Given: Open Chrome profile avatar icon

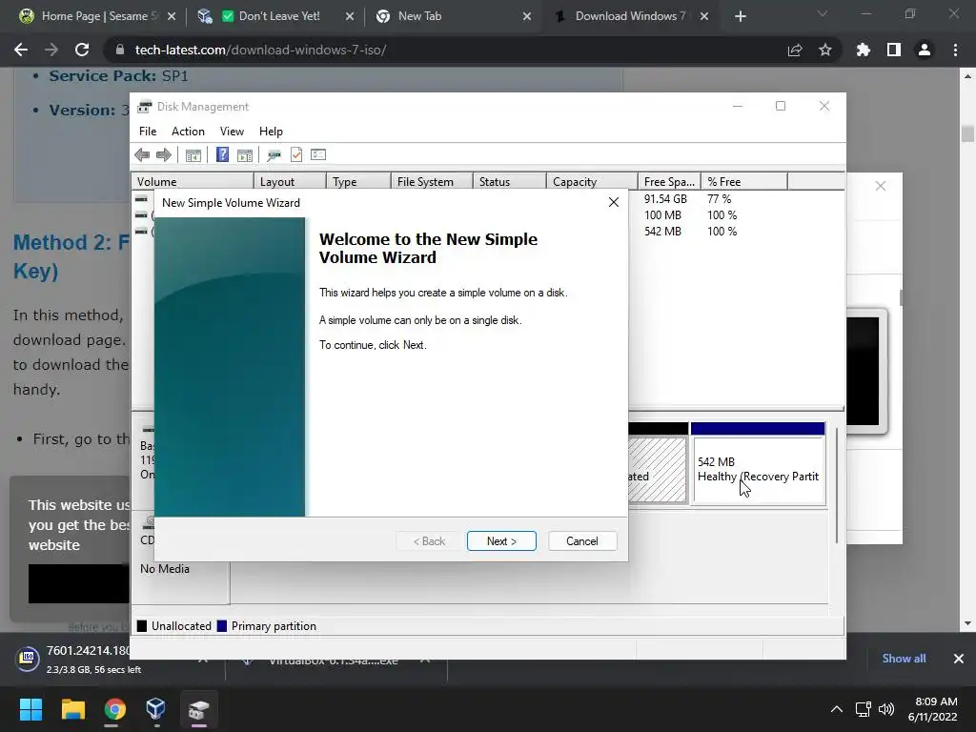Looking at the screenshot, I should pyautogui.click(x=925, y=50).
